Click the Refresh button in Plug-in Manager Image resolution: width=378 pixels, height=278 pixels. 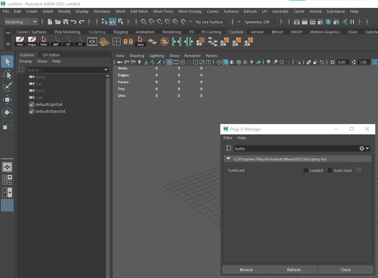pyautogui.click(x=293, y=269)
